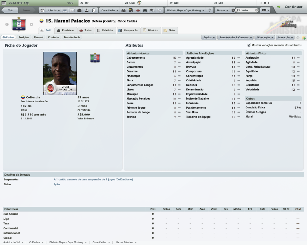Click the notes icon beside the star

tap(303, 38)
